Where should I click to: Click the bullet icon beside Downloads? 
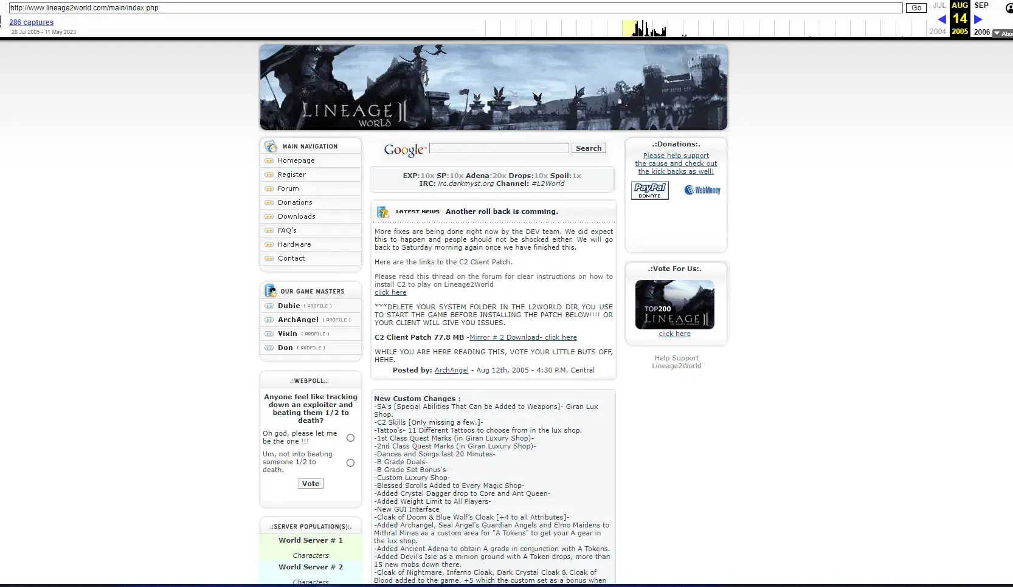click(269, 217)
